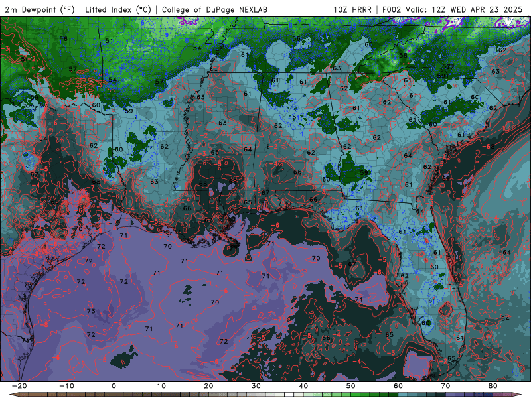
Task: Click the '10Z HRRR' model run label
Action: point(352,9)
